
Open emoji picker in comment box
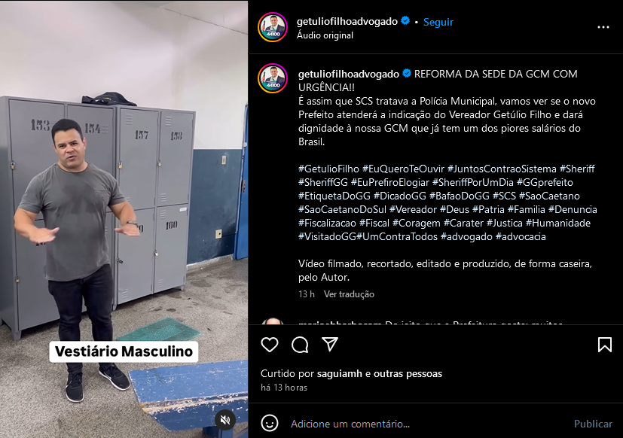pos(270,423)
